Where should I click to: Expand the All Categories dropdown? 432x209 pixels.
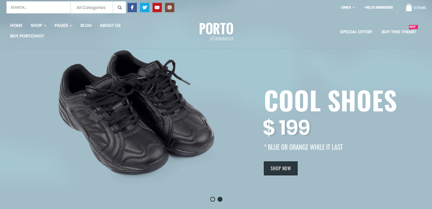click(x=92, y=7)
